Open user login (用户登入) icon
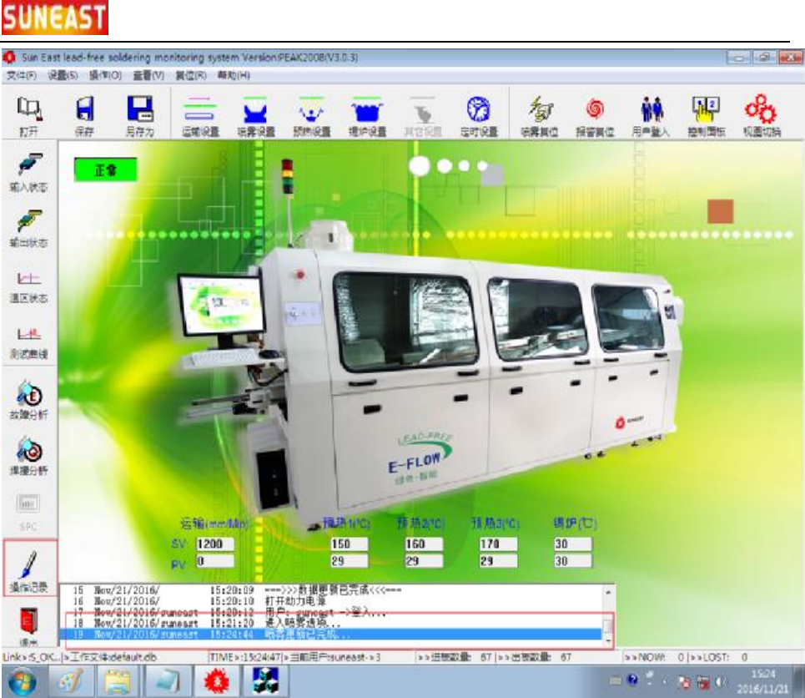 (x=651, y=116)
